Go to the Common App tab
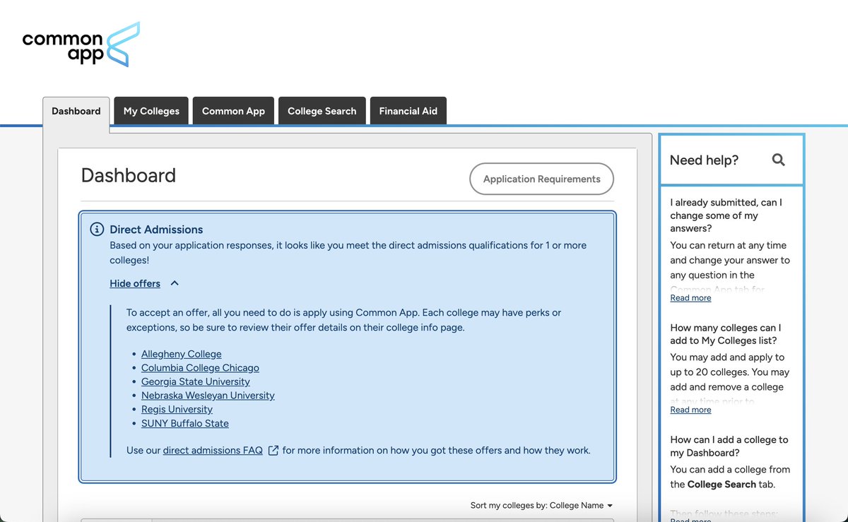The width and height of the screenshot is (848, 522). (x=233, y=111)
